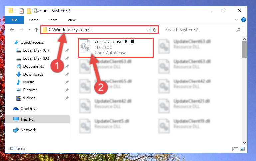The height and width of the screenshot is (161, 256).
Task: Go up one folder level
Action: (x=36, y=30)
